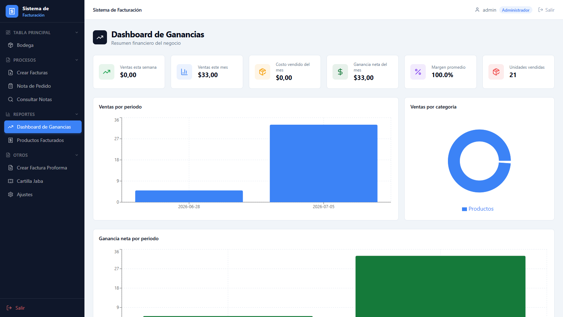Click the Ajustes gear icon
The width and height of the screenshot is (563, 317).
coord(11,194)
